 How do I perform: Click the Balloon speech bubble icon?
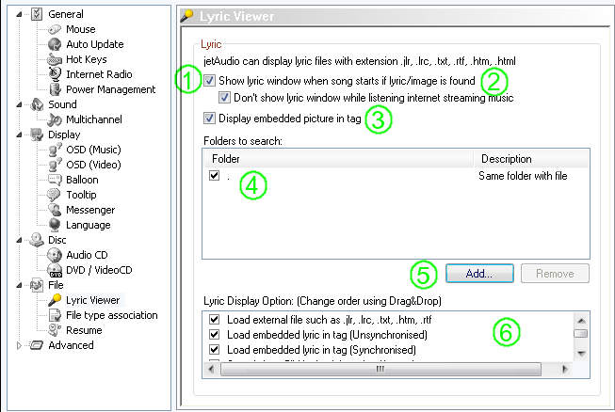point(55,180)
